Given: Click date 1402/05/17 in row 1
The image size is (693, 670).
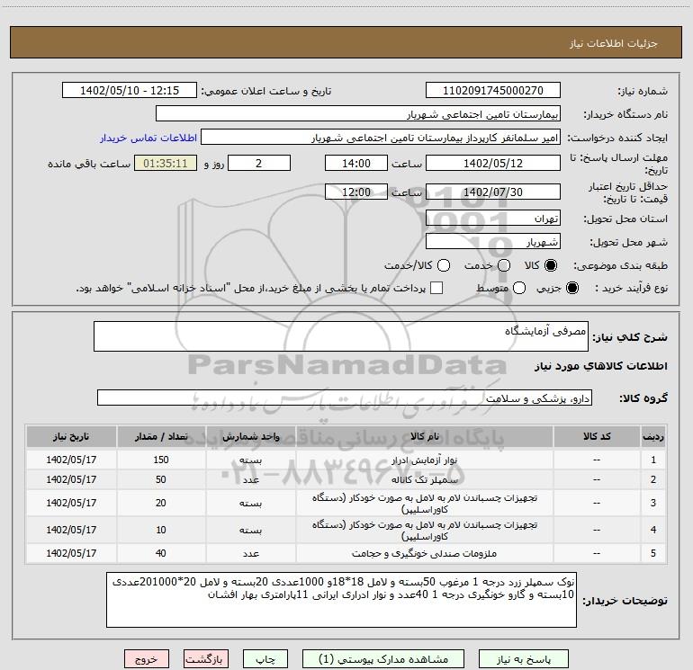Looking at the screenshot, I should click(71, 460).
